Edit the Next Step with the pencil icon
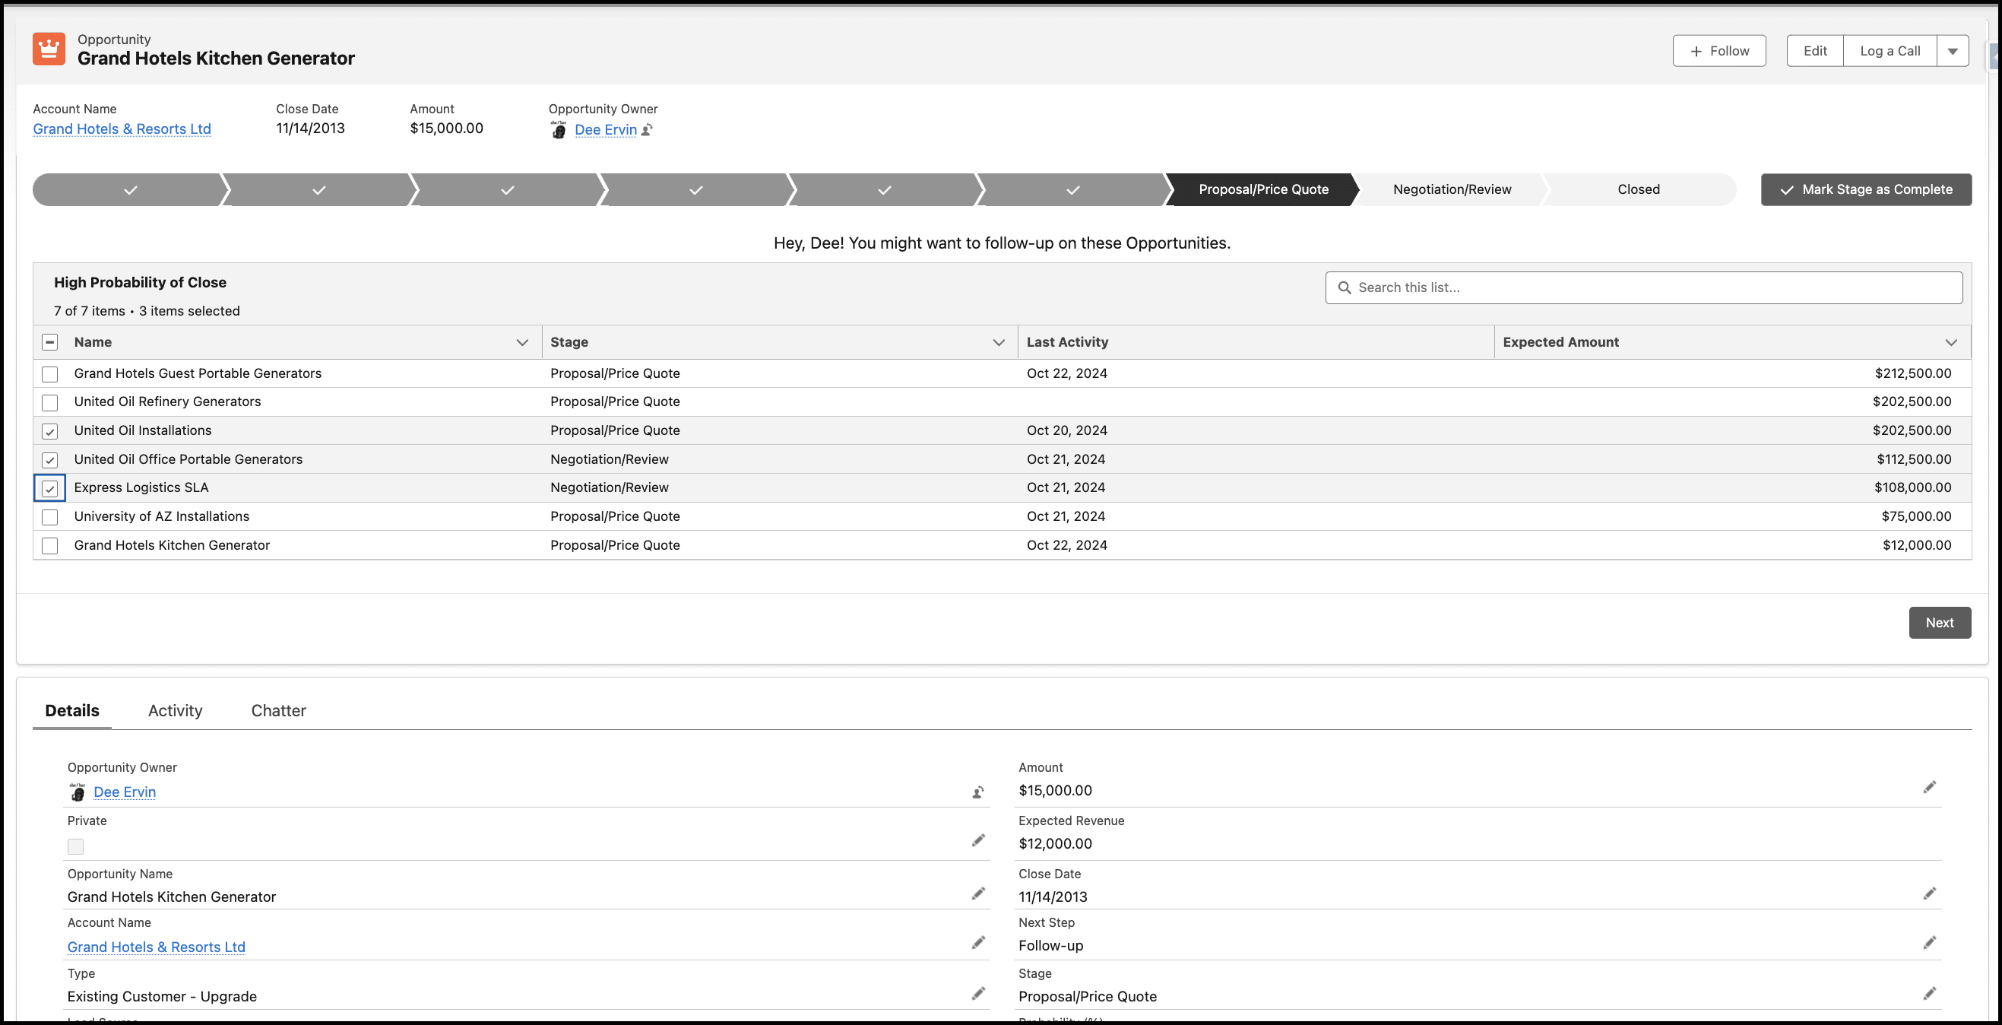The height and width of the screenshot is (1025, 2002). click(x=1929, y=942)
